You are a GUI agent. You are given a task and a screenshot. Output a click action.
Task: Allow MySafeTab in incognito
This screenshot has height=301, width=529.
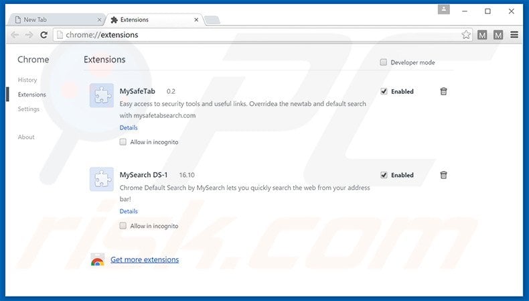pyautogui.click(x=123, y=142)
